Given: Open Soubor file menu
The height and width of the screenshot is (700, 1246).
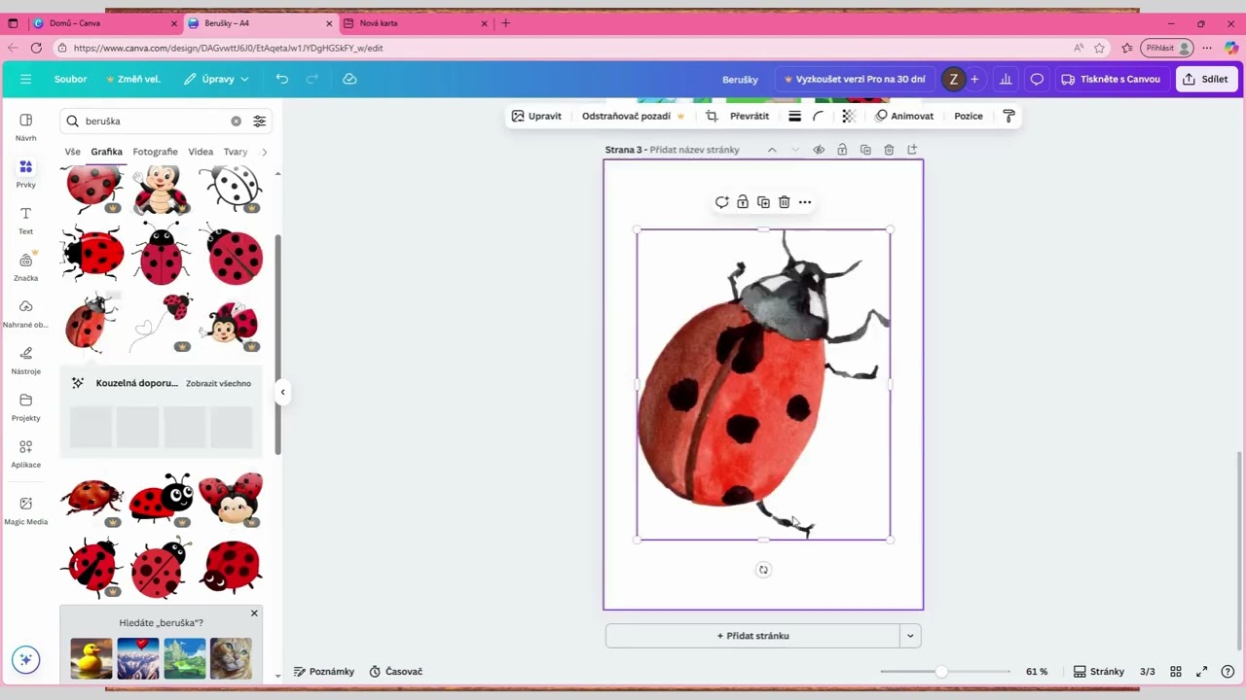Looking at the screenshot, I should [x=71, y=79].
